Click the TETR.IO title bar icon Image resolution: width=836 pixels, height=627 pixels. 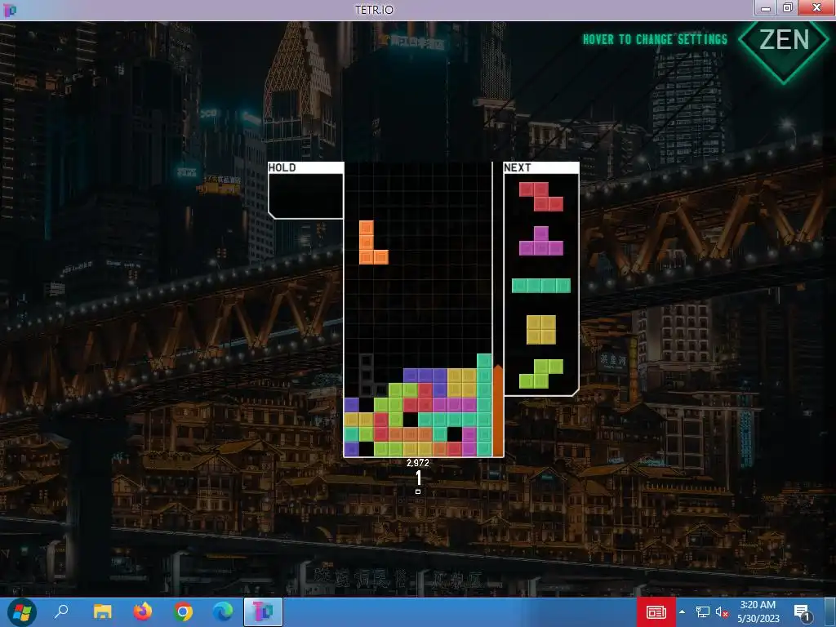point(10,10)
